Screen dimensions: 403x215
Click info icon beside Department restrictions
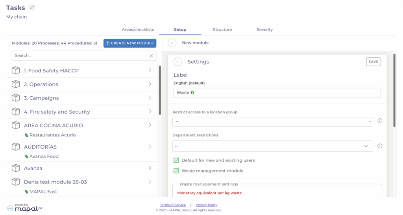[380, 146]
